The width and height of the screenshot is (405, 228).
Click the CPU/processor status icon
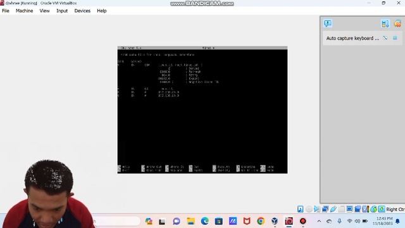click(366, 209)
